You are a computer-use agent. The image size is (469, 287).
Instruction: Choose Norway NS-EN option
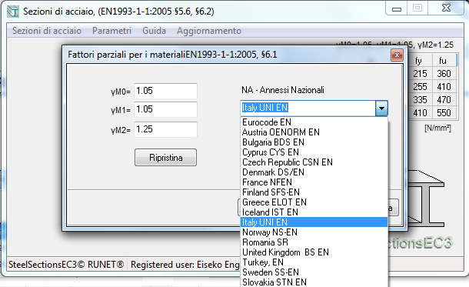[314, 232]
